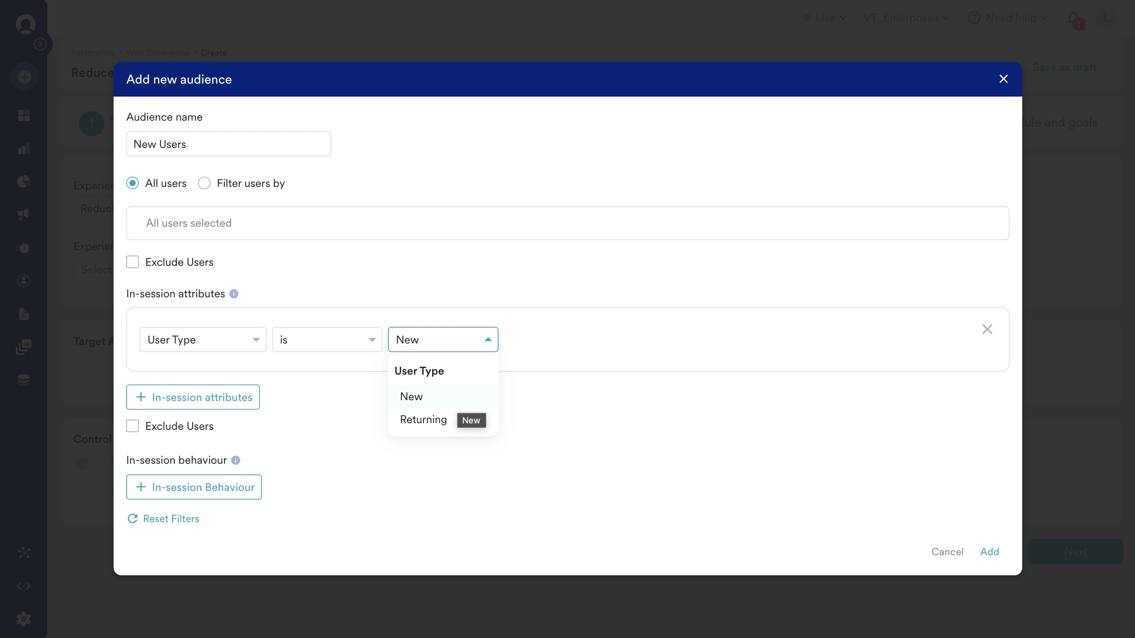
Task: Open the notifications bell icon
Action: [1073, 18]
